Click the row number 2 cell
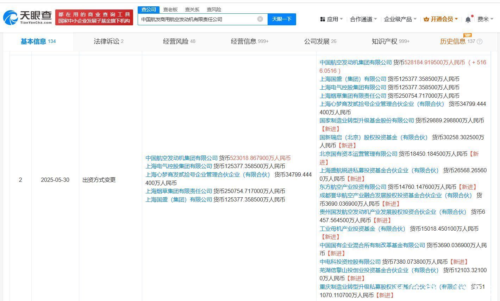The image size is (500, 301). [x=20, y=180]
